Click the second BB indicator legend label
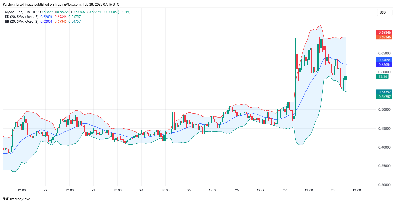 click(22, 21)
